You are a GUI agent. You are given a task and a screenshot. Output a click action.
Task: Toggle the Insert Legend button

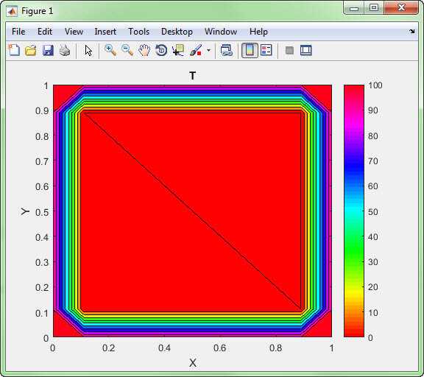click(266, 50)
